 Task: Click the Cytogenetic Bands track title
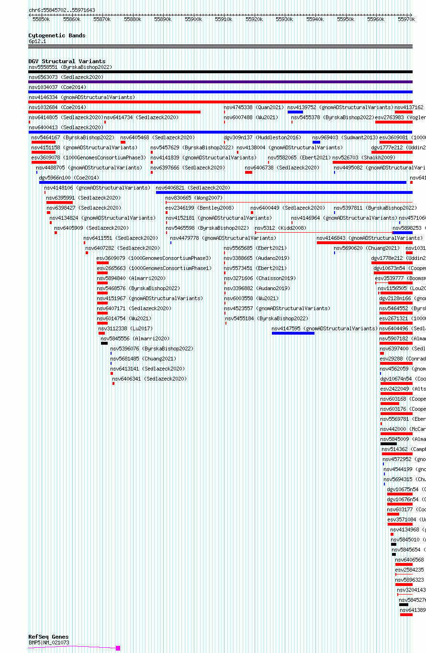pyautogui.click(x=57, y=35)
